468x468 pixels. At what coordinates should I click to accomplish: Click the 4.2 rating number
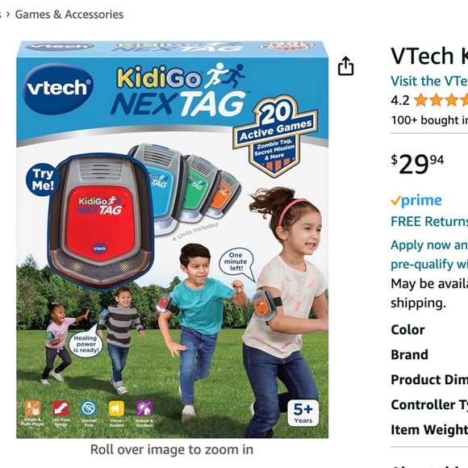click(400, 100)
